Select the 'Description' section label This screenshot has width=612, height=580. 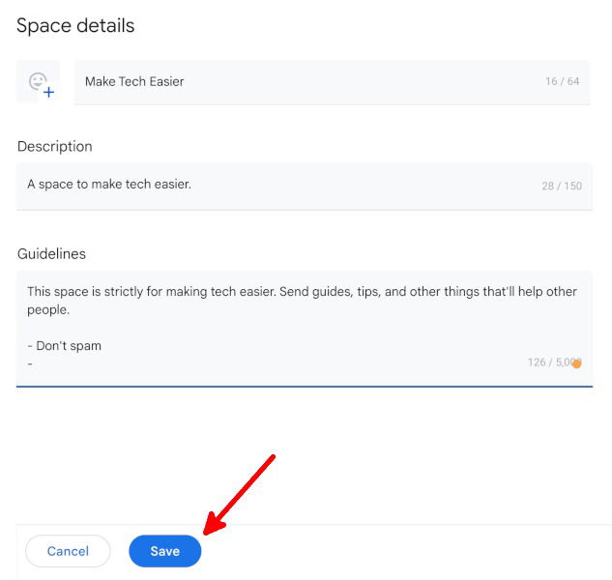click(55, 147)
